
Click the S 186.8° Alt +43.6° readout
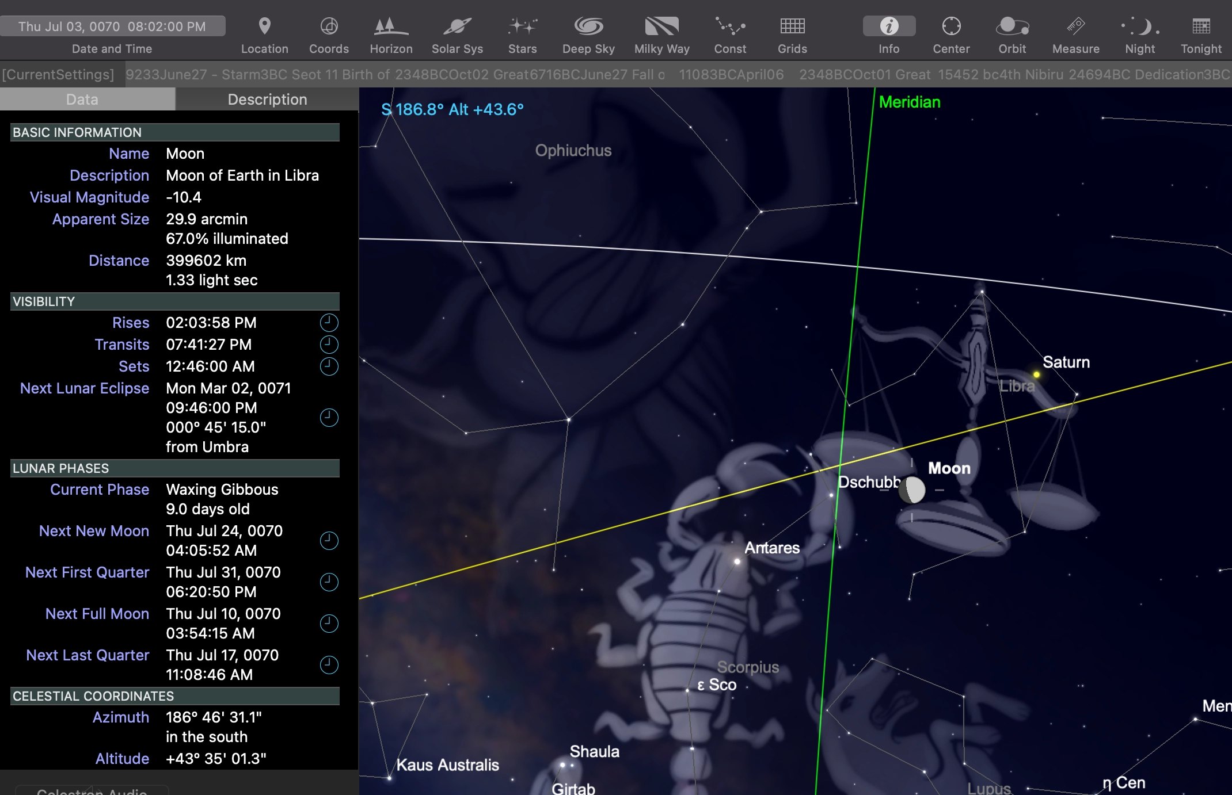point(452,109)
